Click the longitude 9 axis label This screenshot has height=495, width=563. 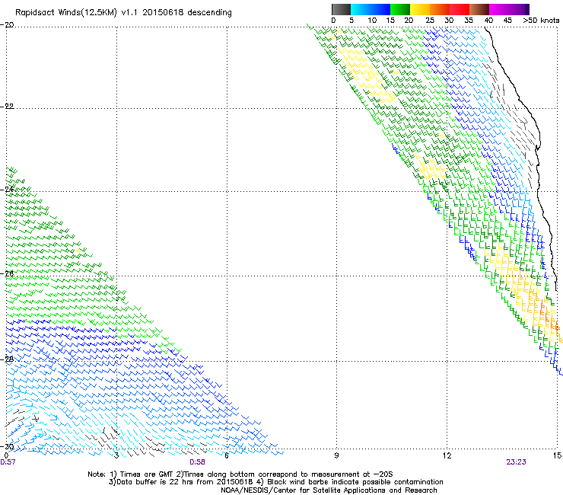[x=336, y=455]
